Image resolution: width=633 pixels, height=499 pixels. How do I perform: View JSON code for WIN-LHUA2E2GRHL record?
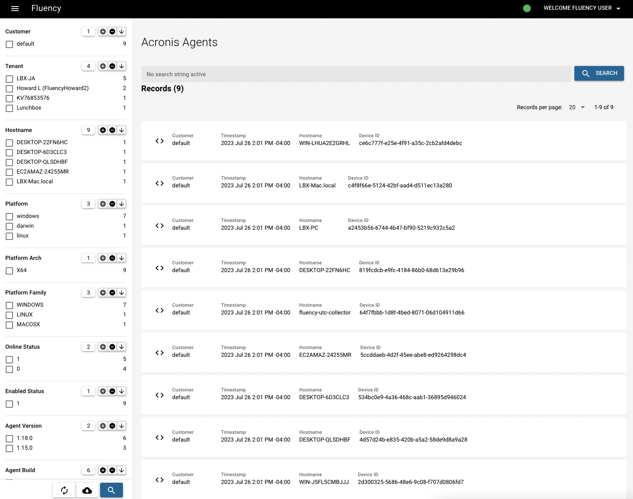coord(160,141)
